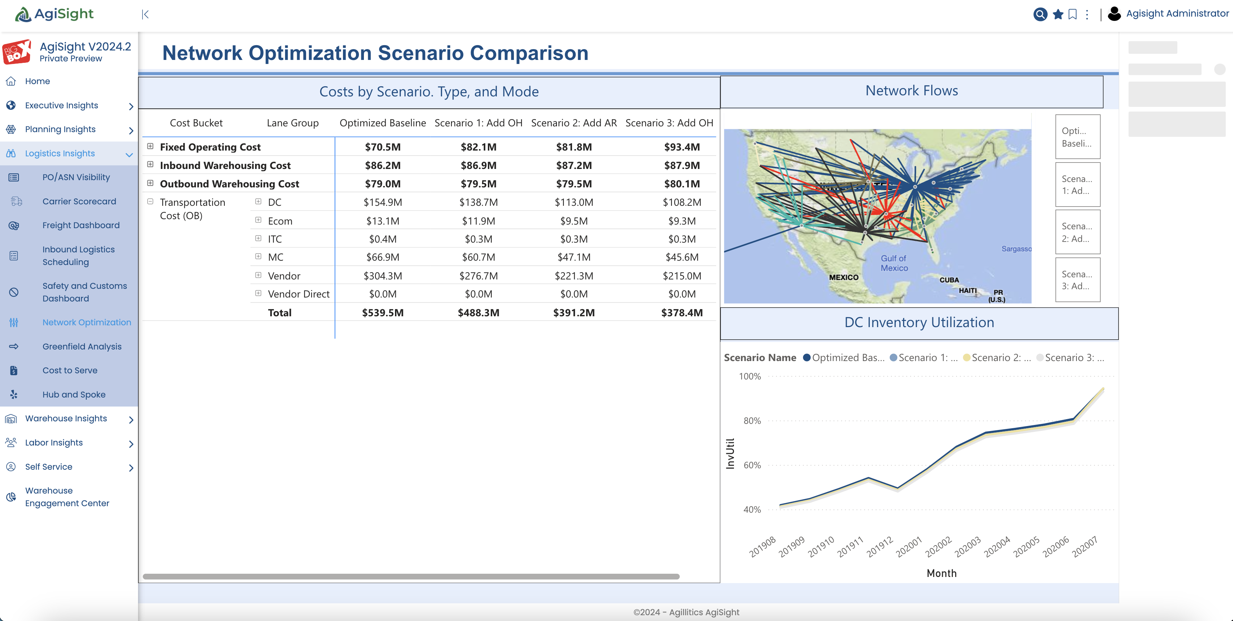
Task: Click the horizontal scrollbar under the cost table
Action: (x=411, y=577)
